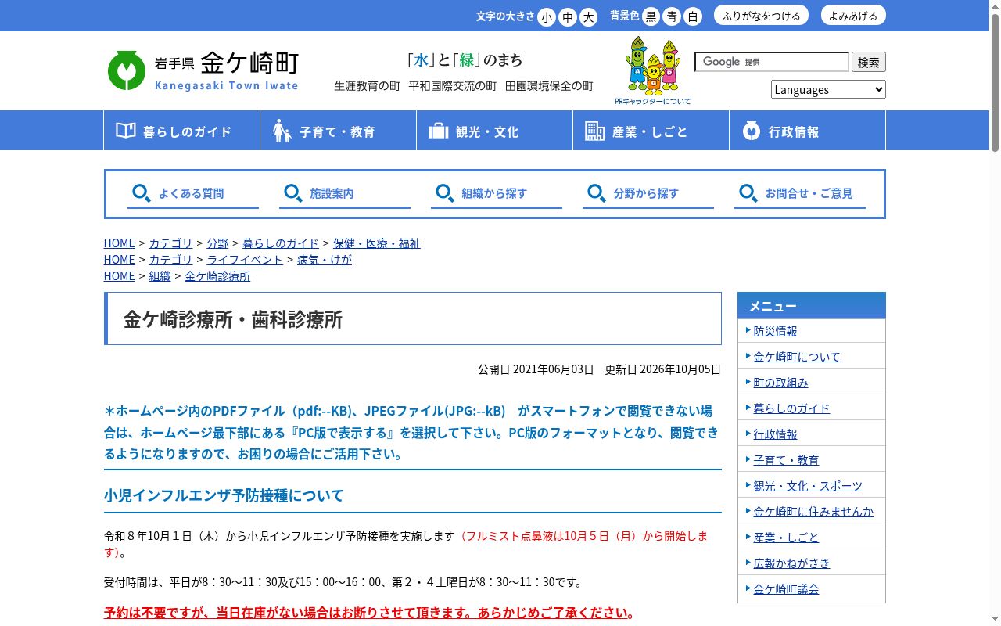This screenshot has width=1001, height=626.
Task: Open お問合せ・ご意見 quick link
Action: point(800,194)
